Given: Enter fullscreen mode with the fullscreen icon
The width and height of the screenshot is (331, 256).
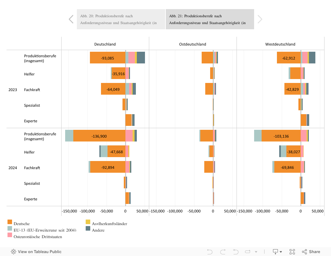Looking at the screenshot, I should (292, 252).
